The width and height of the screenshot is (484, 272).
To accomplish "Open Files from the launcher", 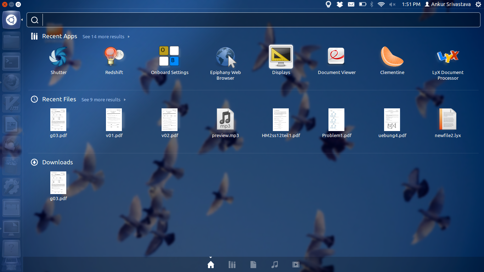I will (11, 41).
